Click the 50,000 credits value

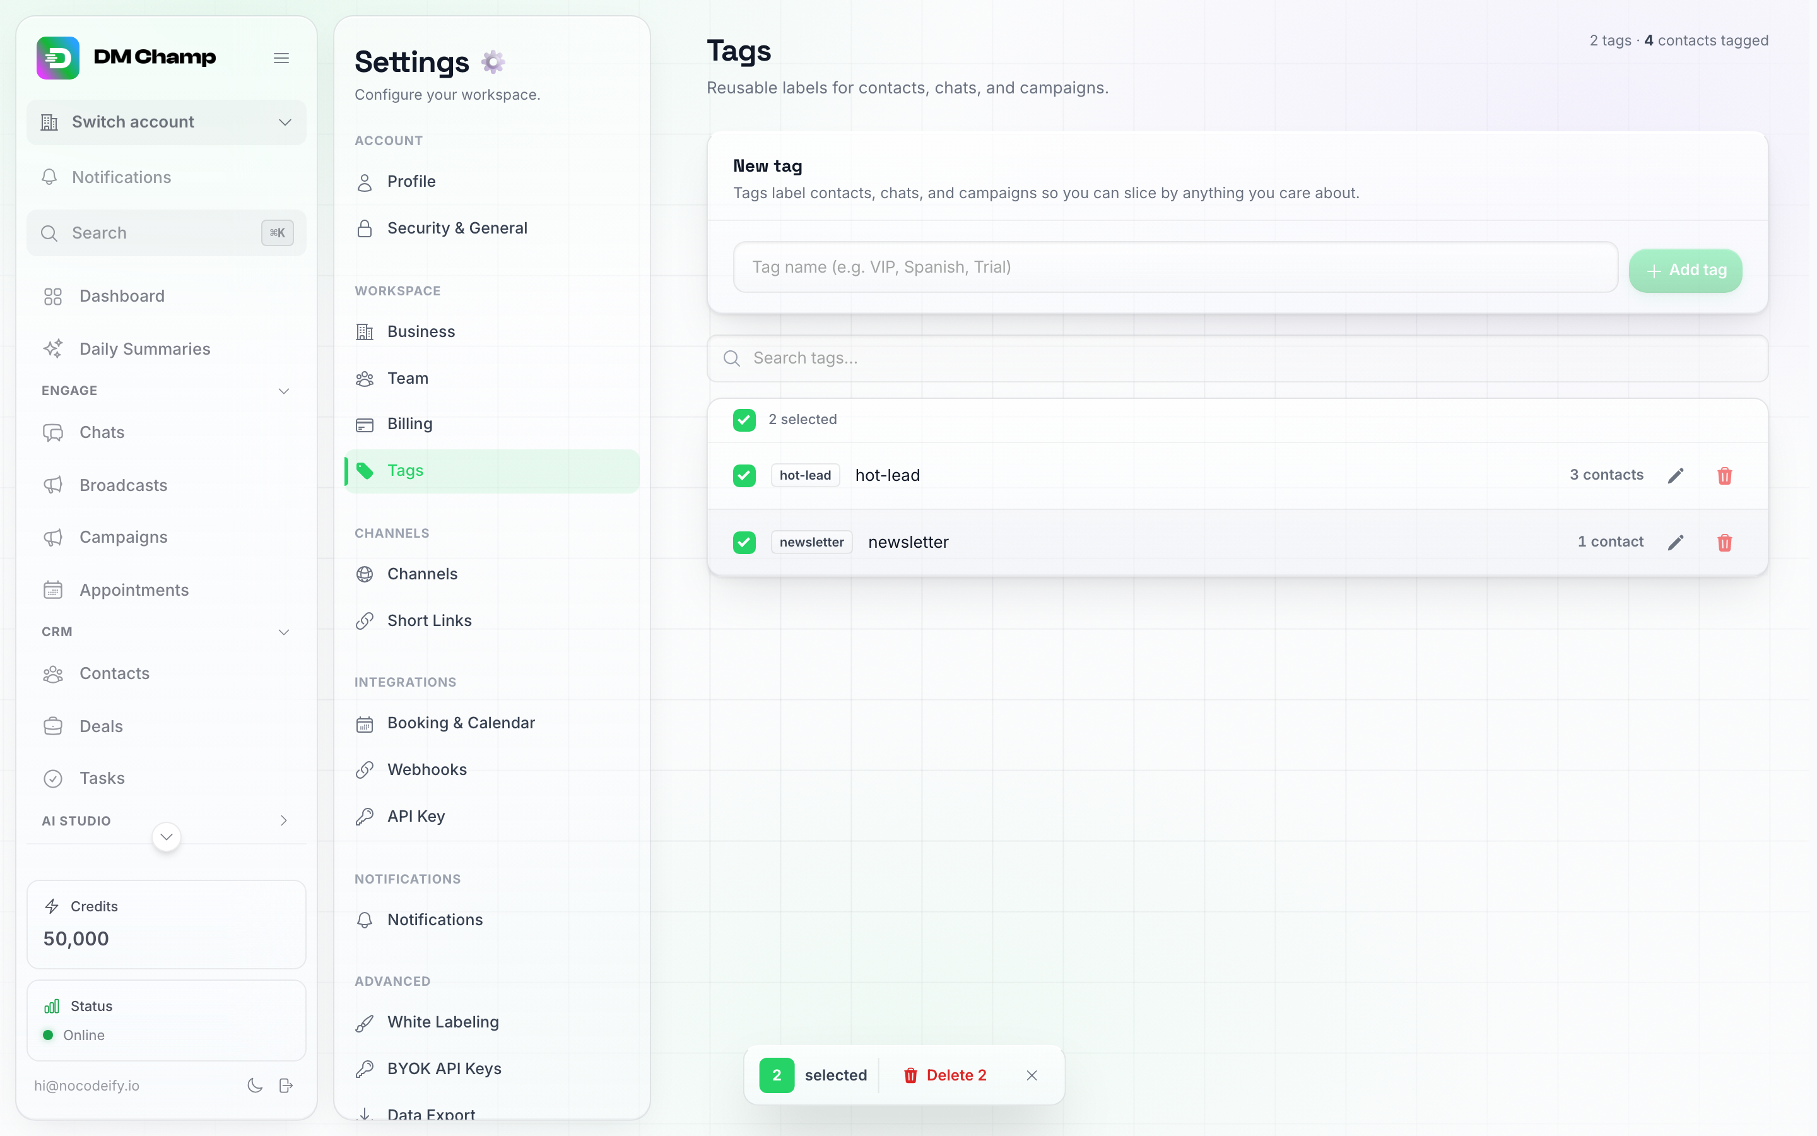click(x=76, y=939)
